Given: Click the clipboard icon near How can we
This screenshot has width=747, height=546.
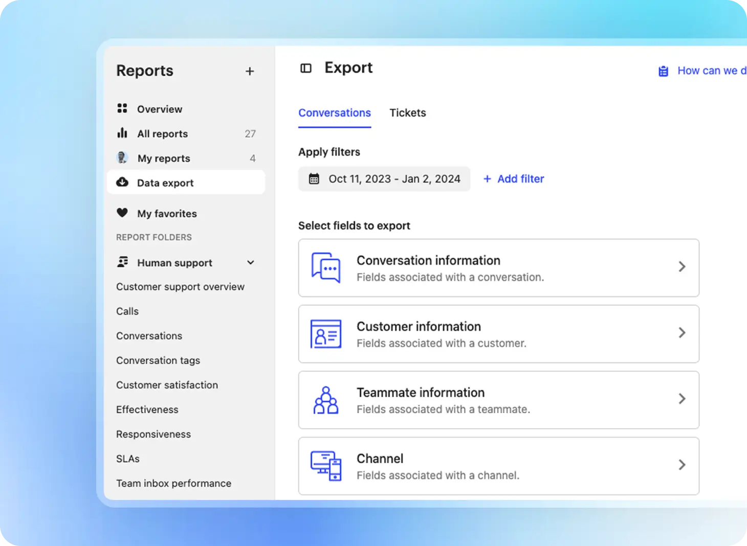Looking at the screenshot, I should [x=663, y=71].
